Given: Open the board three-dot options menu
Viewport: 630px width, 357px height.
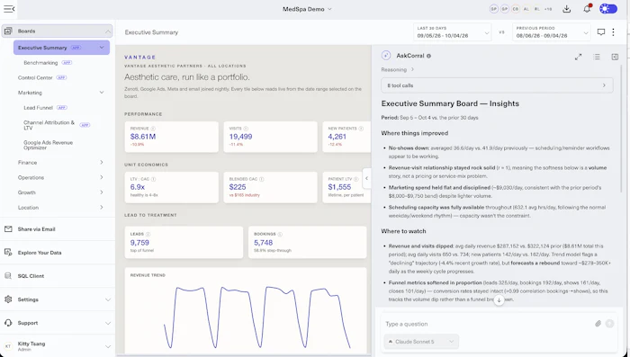Looking at the screenshot, I should (x=613, y=32).
